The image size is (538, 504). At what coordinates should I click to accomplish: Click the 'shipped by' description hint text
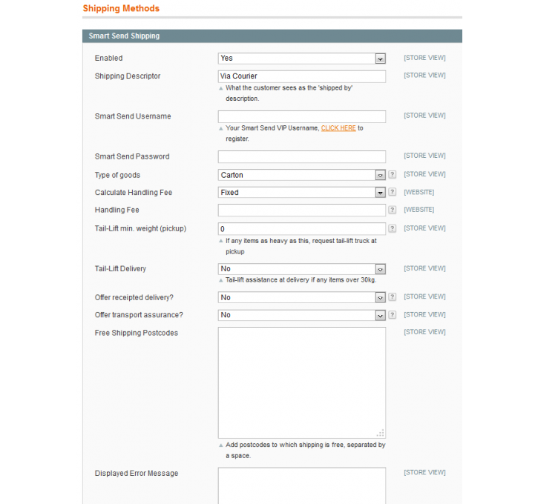pyautogui.click(x=289, y=93)
